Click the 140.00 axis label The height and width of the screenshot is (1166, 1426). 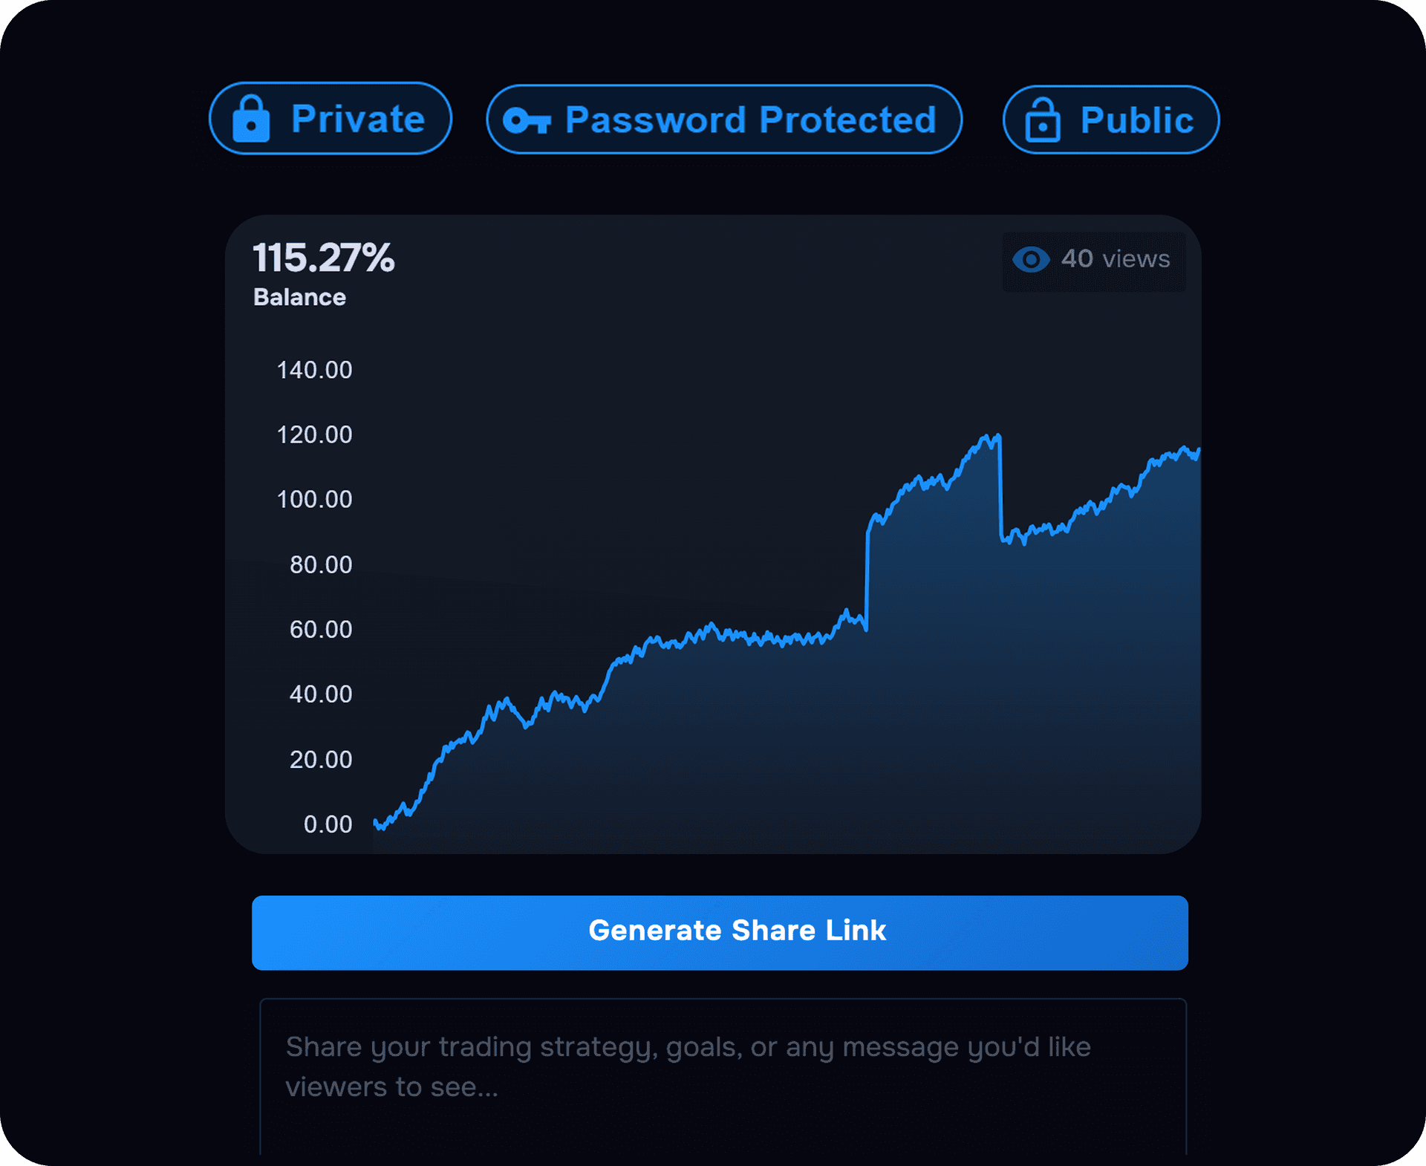point(314,370)
